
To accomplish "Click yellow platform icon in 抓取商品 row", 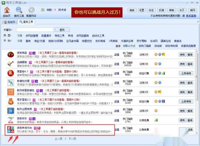I will click(163, 54).
